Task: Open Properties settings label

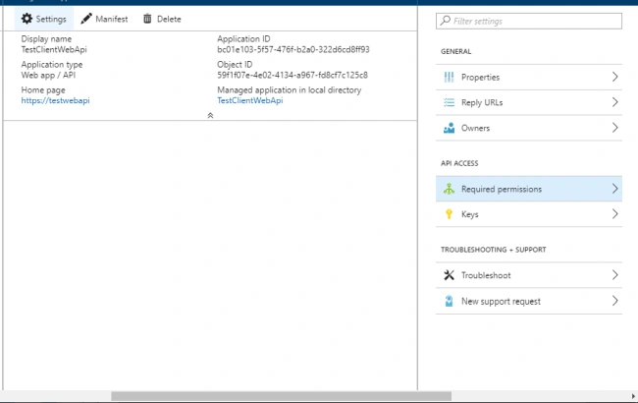Action: 480,77
